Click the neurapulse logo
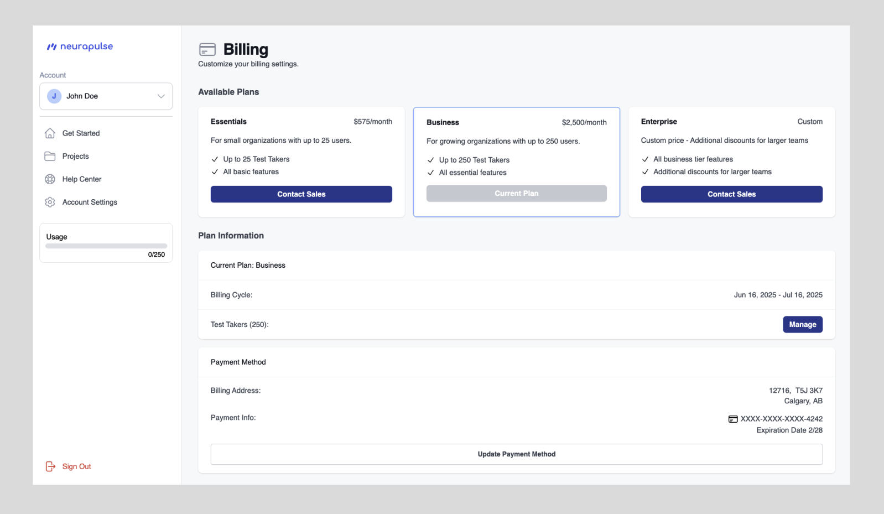Screen dimensions: 884x514 pos(80,46)
